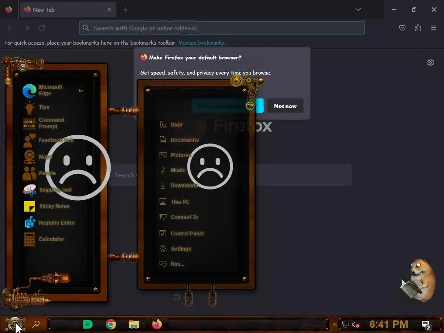Open Firefox extensions puzzle icon
Screen dimensions: 444x333
click(x=418, y=28)
